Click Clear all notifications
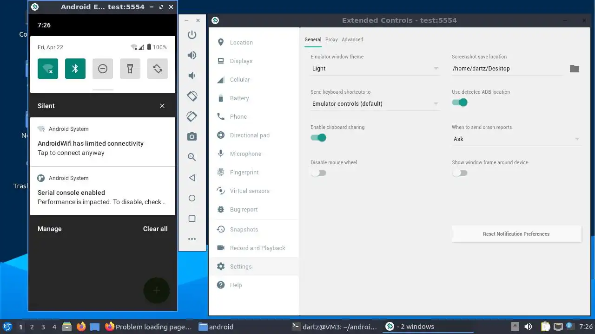The image size is (595, 334). pos(155,229)
